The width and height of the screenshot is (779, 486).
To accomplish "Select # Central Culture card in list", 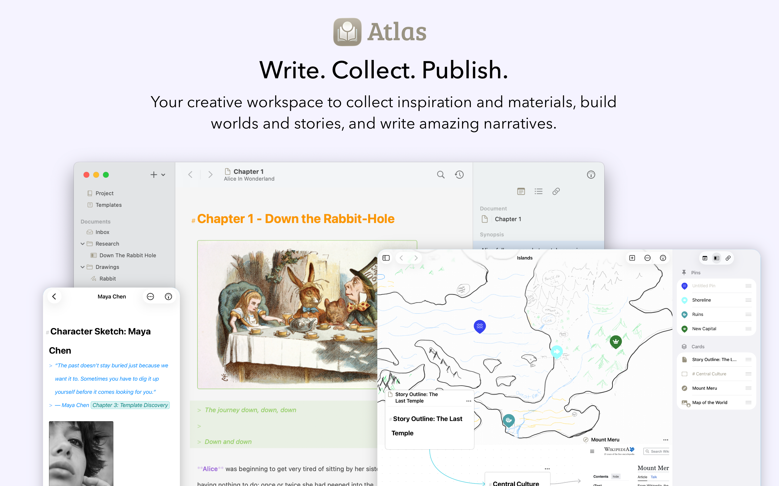I will pyautogui.click(x=717, y=374).
